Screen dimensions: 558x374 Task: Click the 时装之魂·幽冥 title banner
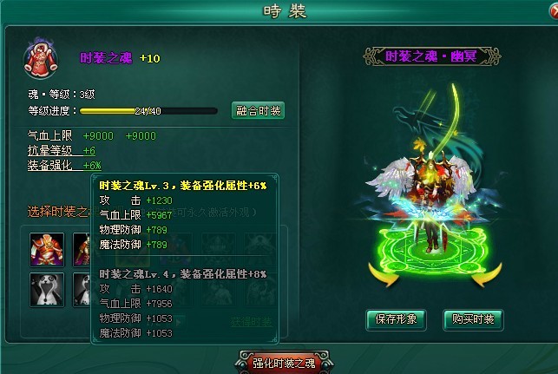(431, 56)
